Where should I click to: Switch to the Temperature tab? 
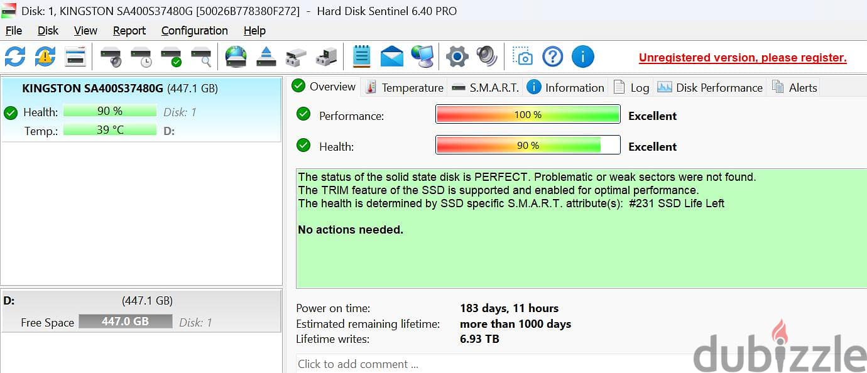[x=404, y=87]
